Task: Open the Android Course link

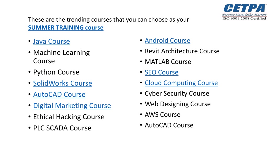Action: [167, 40]
